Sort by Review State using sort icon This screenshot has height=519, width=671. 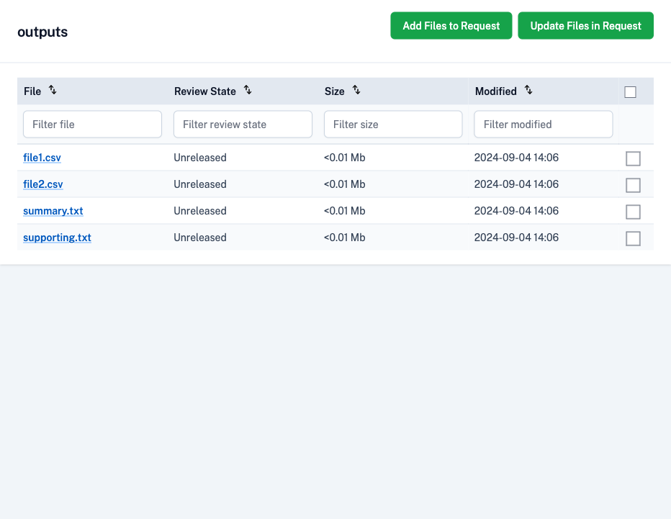248,90
